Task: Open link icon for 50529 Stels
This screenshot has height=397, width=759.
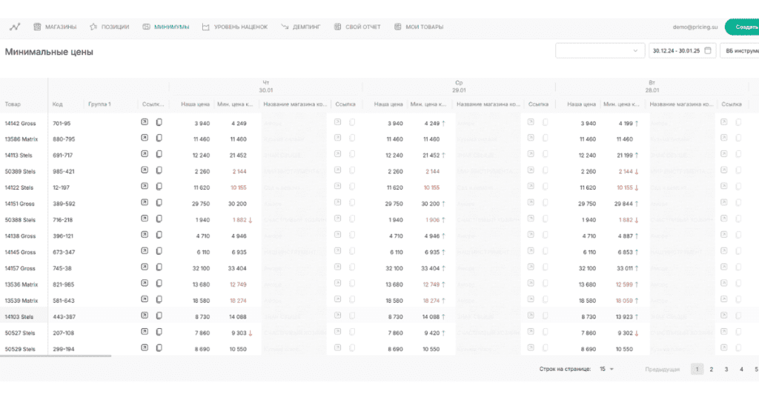Action: click(x=145, y=347)
